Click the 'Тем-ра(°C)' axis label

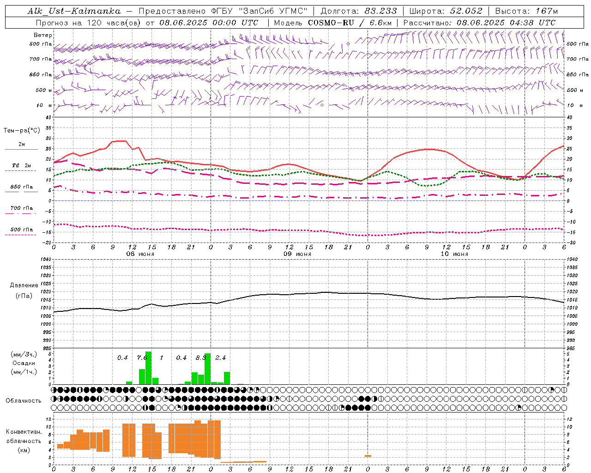coord(22,131)
